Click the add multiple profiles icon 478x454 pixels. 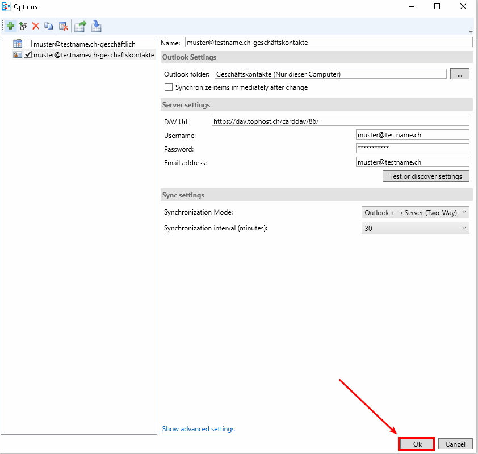[x=23, y=26]
